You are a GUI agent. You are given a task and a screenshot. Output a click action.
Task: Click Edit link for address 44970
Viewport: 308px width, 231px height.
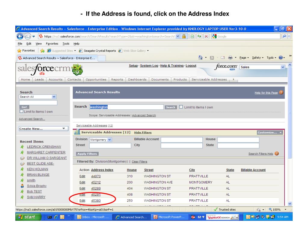[x=82, y=176]
